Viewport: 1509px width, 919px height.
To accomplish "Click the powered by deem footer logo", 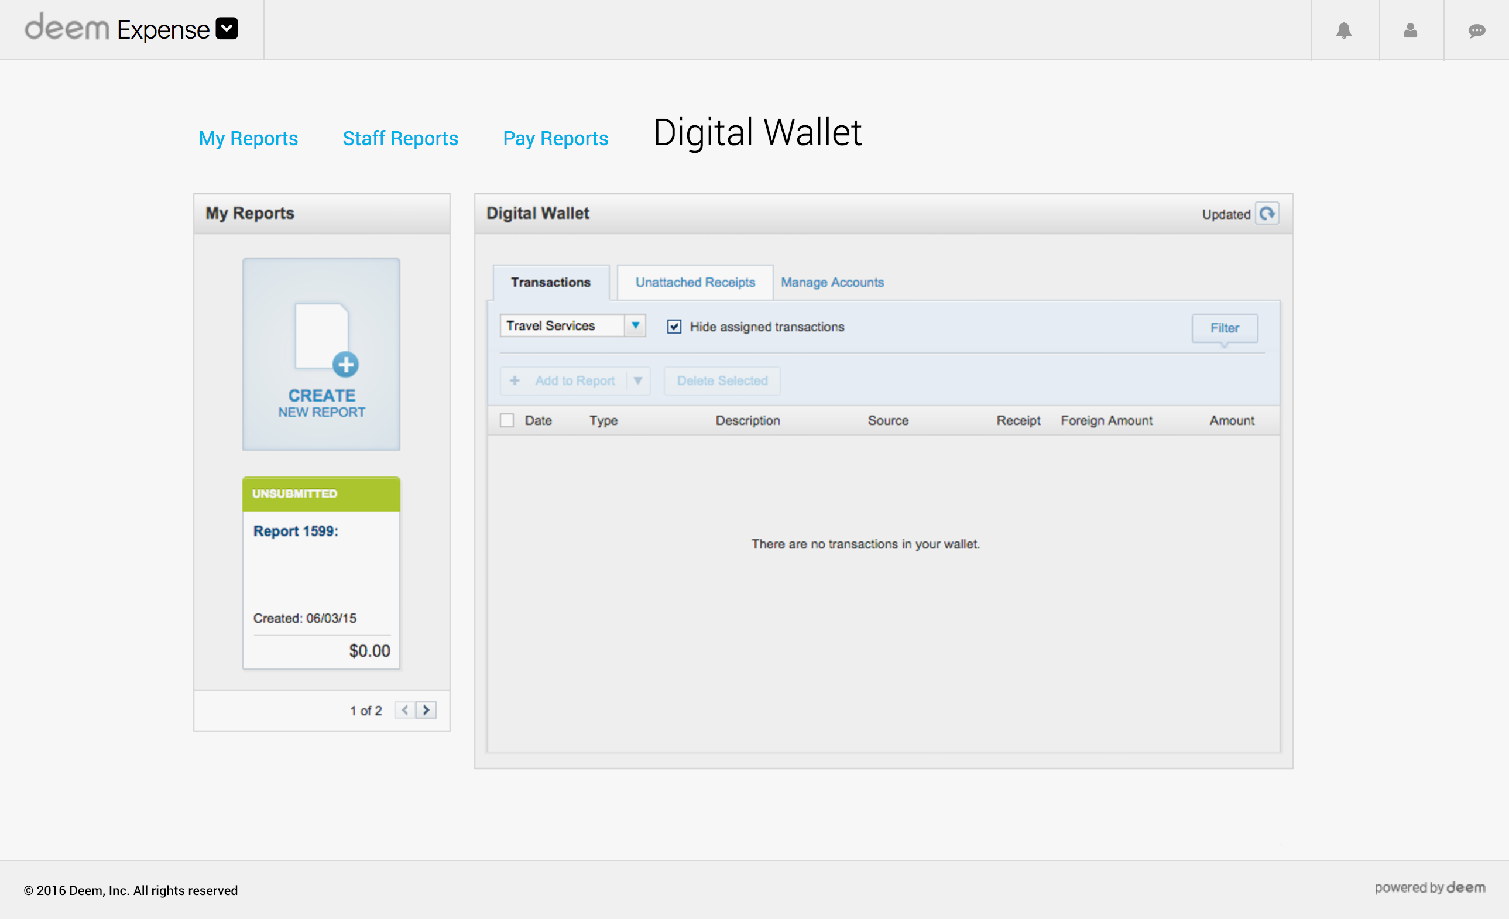I will (x=1429, y=887).
